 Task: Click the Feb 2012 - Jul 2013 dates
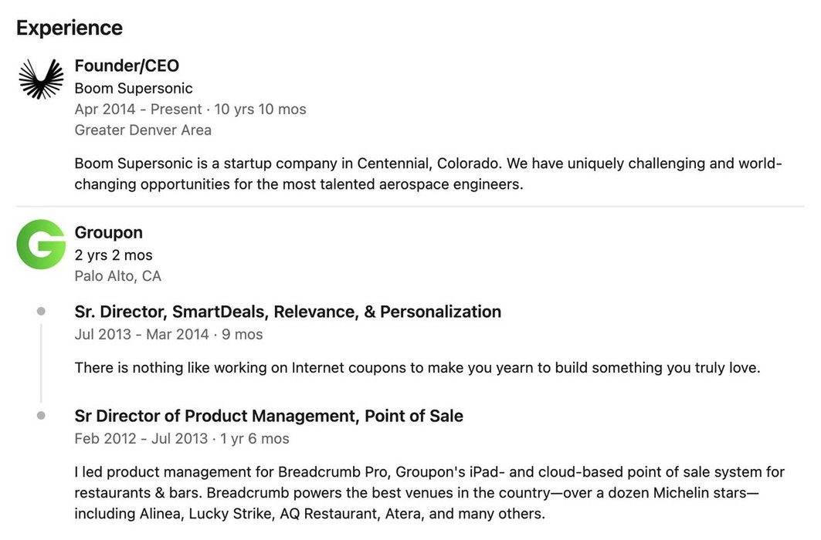[x=182, y=439]
